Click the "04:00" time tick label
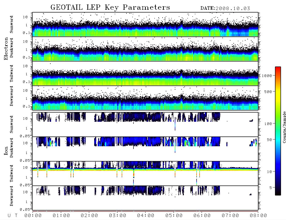Image resolution: width=286 pixels, height=220 pixels. (146, 216)
